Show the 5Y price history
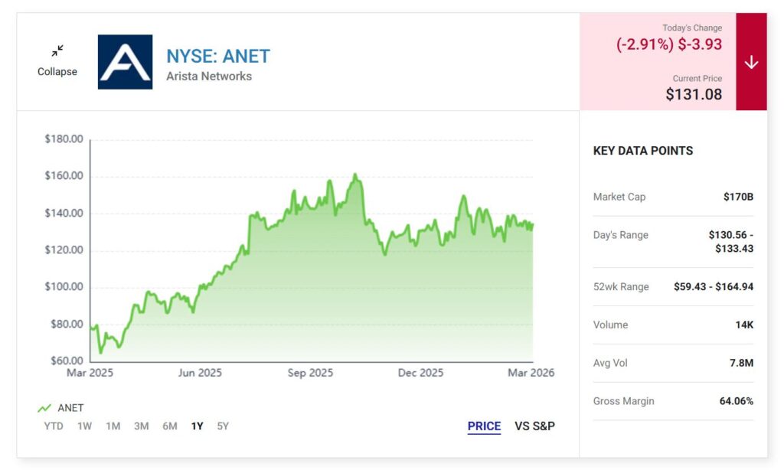The width and height of the screenshot is (784, 470). tap(223, 426)
